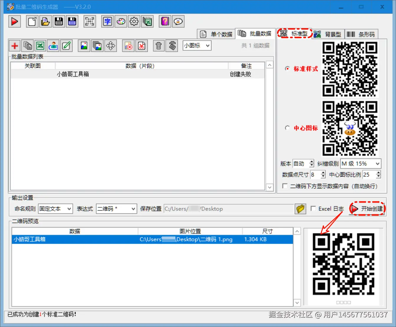Screen dimensions: 396x327
Task: Click the 中心图标比例 spinner arrows
Action: point(379,175)
